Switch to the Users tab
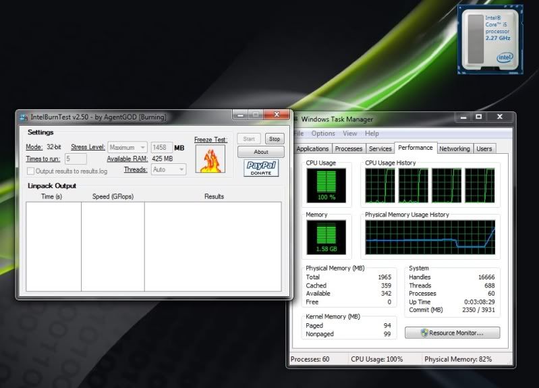 click(x=484, y=148)
